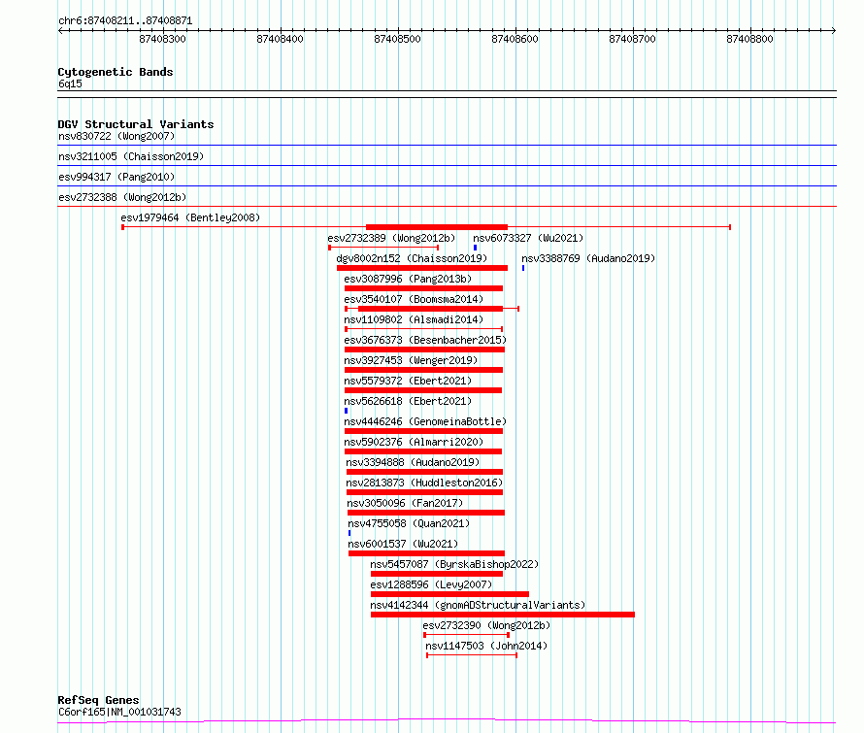
Task: Click the black cytogenetic band 6q15 bar
Action: coord(447,94)
